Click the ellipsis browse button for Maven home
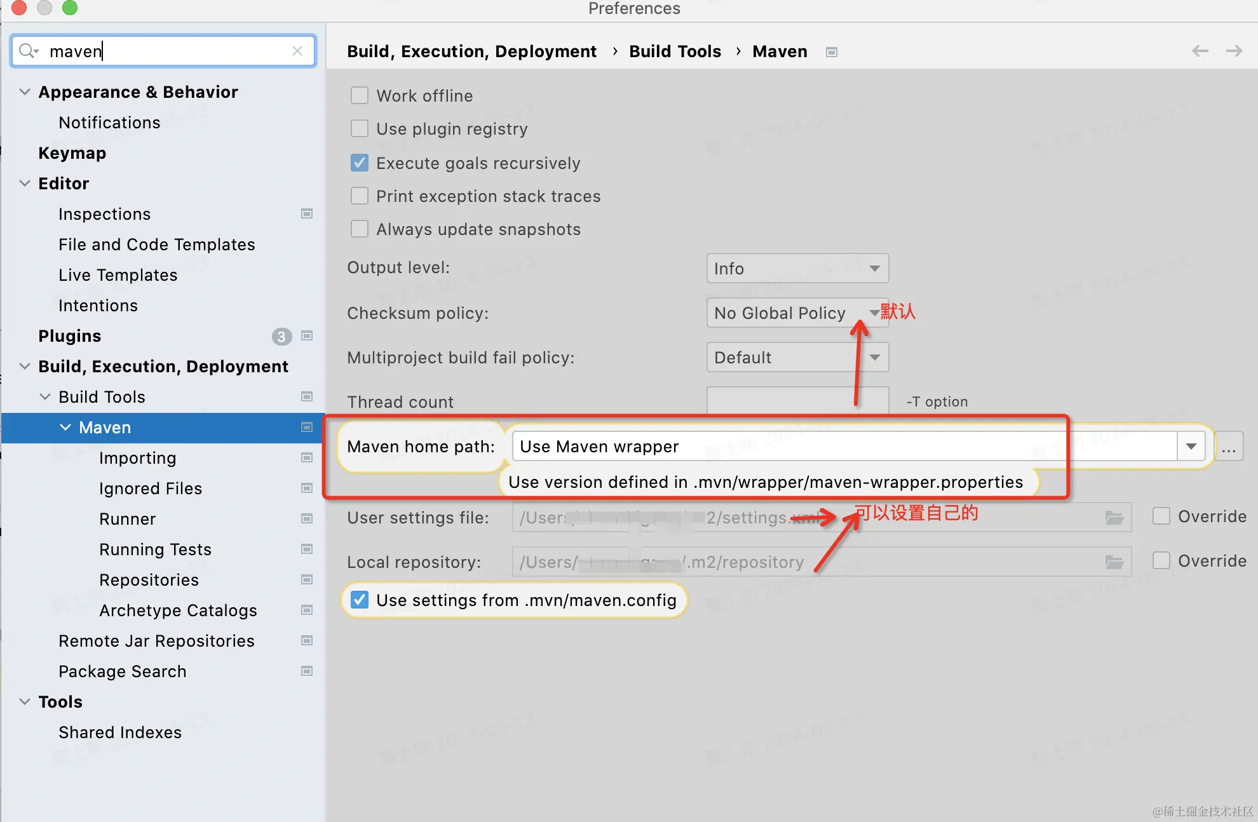 [1229, 447]
